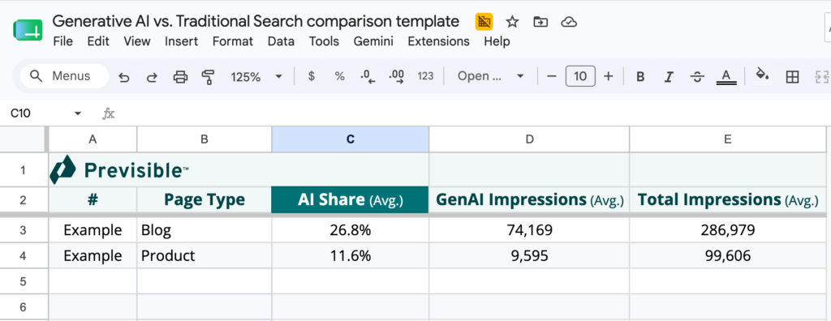Move the document to a folder
Image resolution: width=831 pixels, height=321 pixels.
coord(540,22)
